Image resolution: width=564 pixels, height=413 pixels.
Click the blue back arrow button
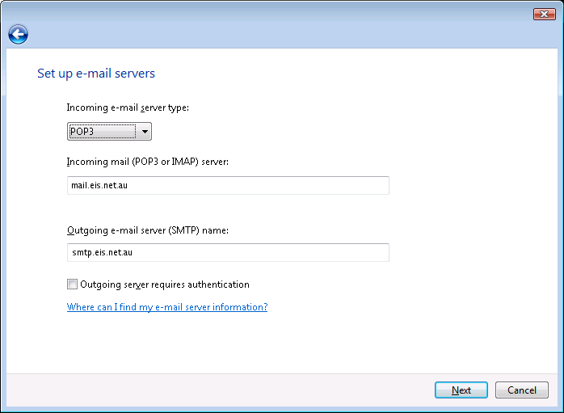[18, 34]
